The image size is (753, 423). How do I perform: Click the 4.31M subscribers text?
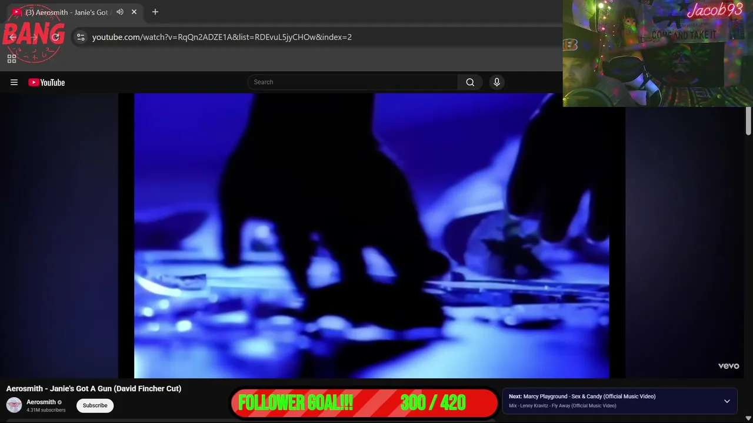point(46,410)
